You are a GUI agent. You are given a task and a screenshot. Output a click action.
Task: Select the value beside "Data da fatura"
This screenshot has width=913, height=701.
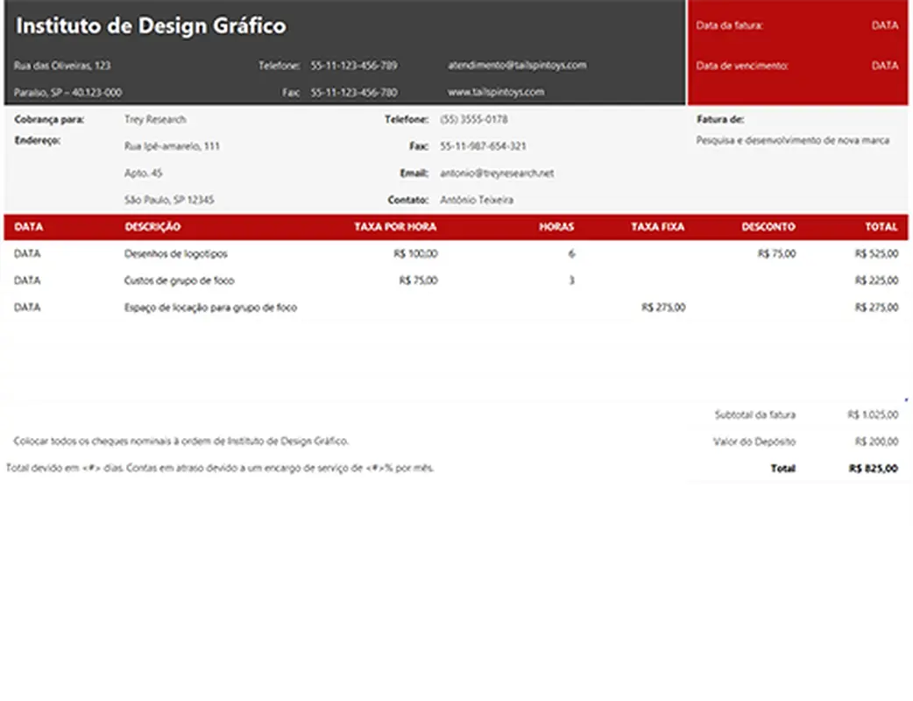tap(884, 26)
